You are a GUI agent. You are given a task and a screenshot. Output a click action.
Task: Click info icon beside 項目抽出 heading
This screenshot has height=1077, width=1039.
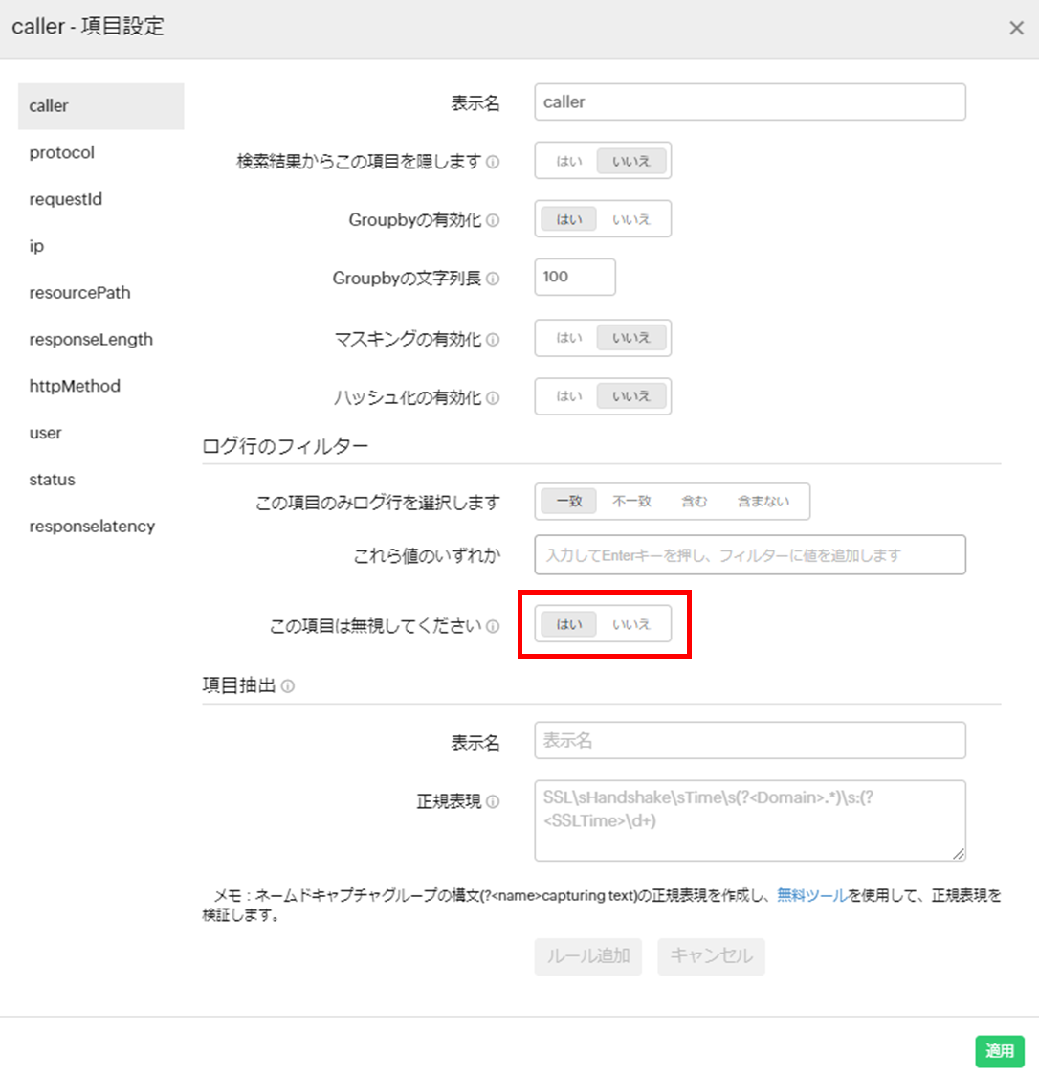coord(288,686)
